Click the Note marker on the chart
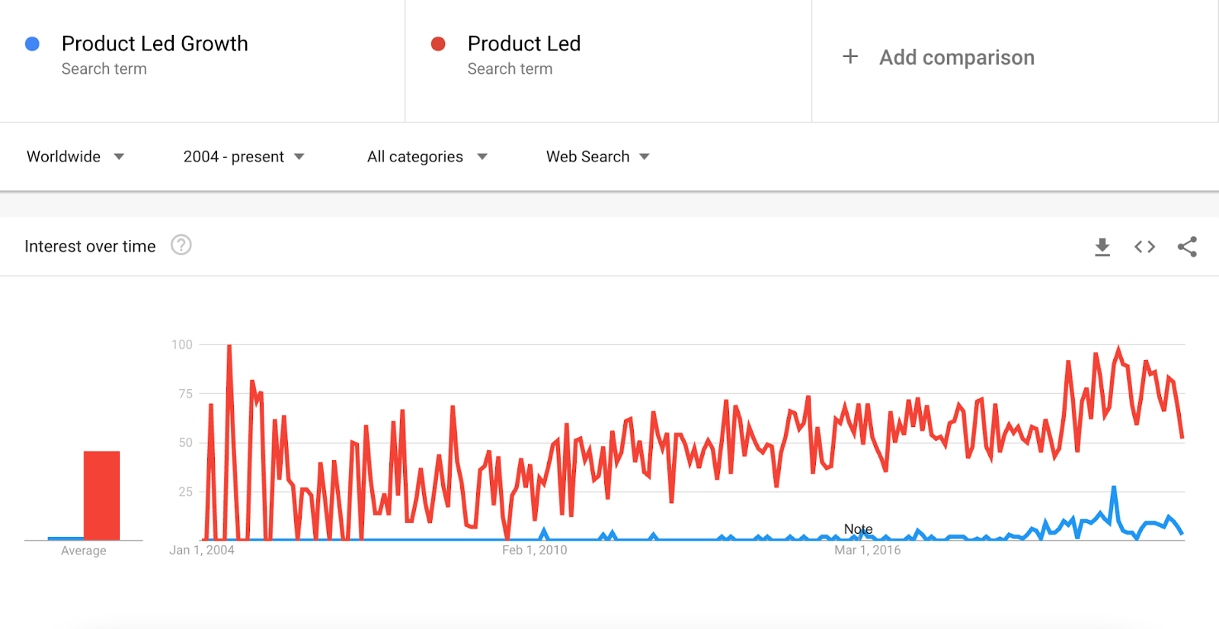 click(x=859, y=528)
